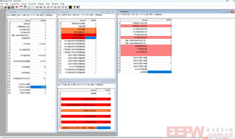Select the red cell with value 9.53716
Image resolution: width=235 pixels, height=139 pixels.
coord(104,122)
